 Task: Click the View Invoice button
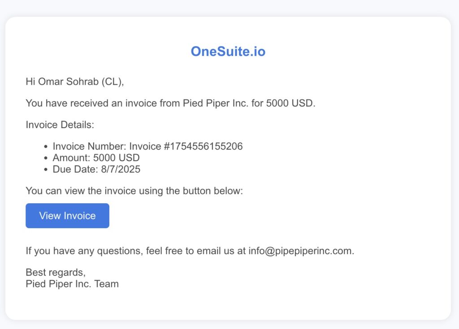pyautogui.click(x=67, y=216)
